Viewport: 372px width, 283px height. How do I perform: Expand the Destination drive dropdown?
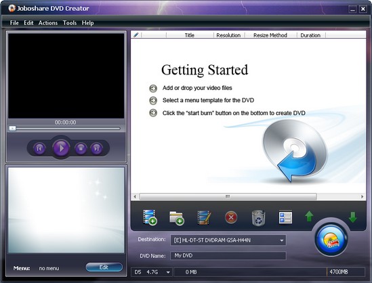(x=282, y=240)
